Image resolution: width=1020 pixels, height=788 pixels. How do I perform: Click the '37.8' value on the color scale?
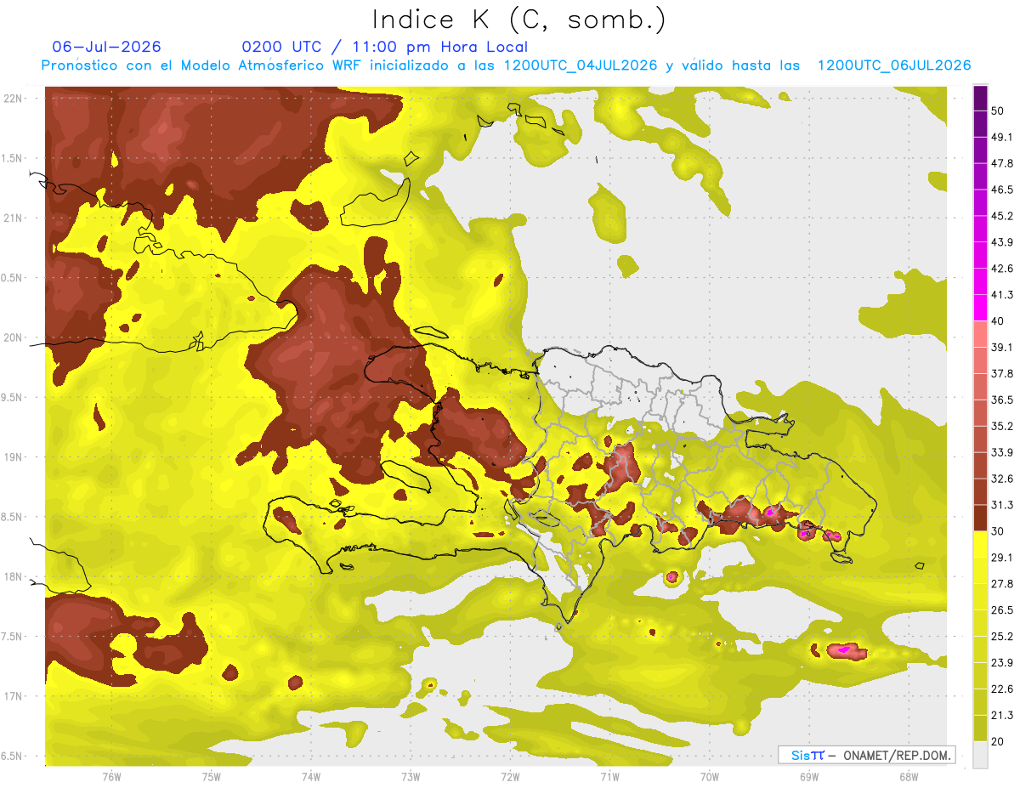(1002, 373)
